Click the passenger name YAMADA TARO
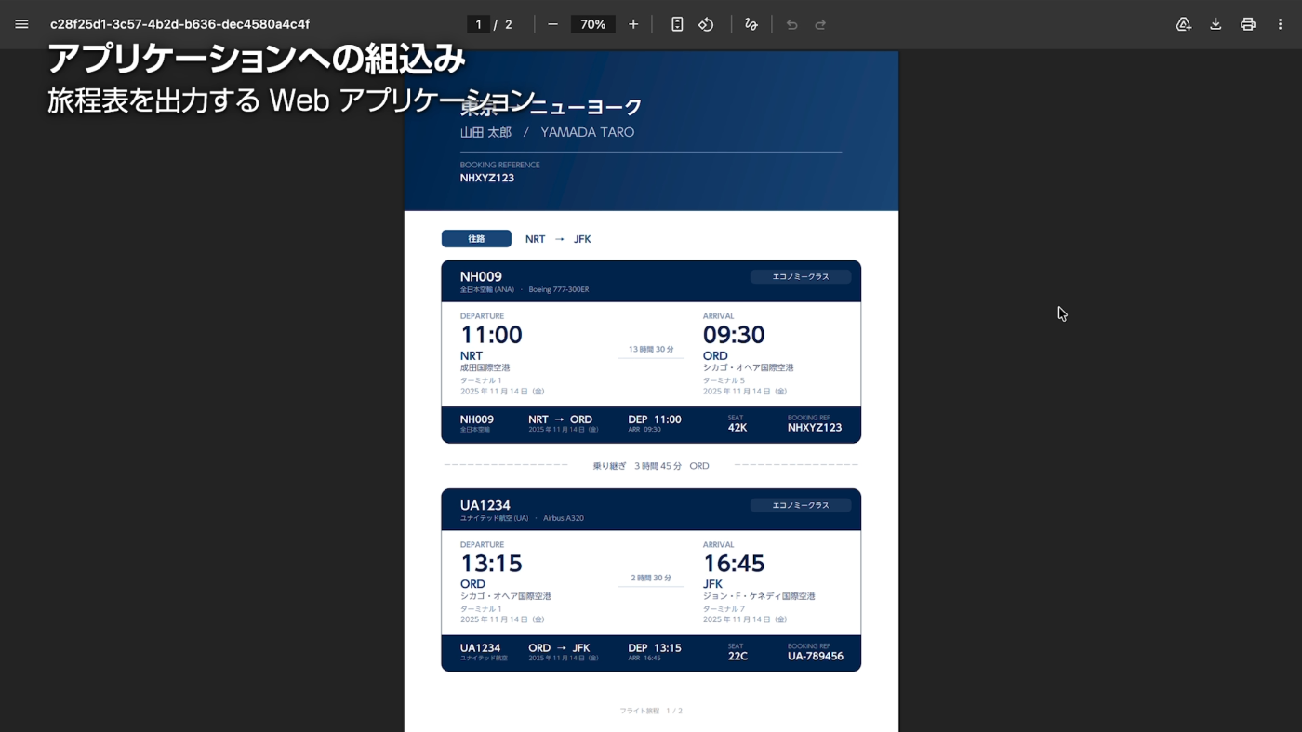The height and width of the screenshot is (732, 1302). 588,132
